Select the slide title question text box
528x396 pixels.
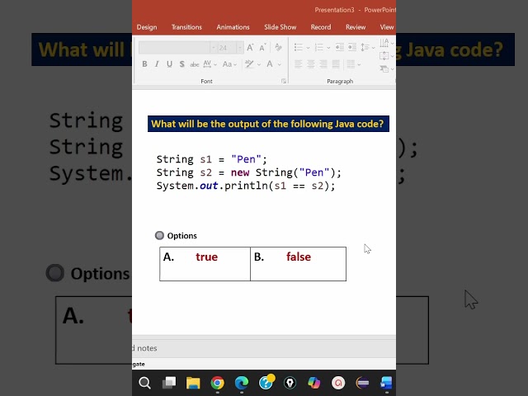click(x=268, y=124)
